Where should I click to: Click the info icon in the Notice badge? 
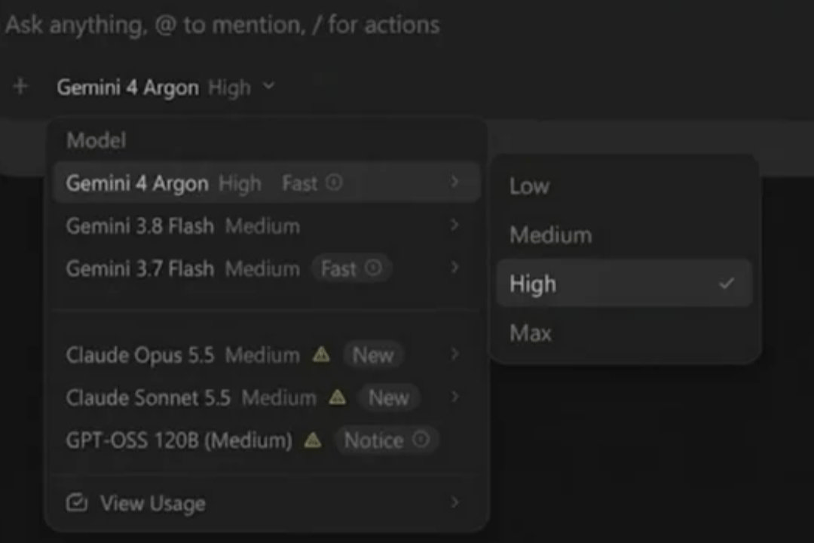point(421,440)
